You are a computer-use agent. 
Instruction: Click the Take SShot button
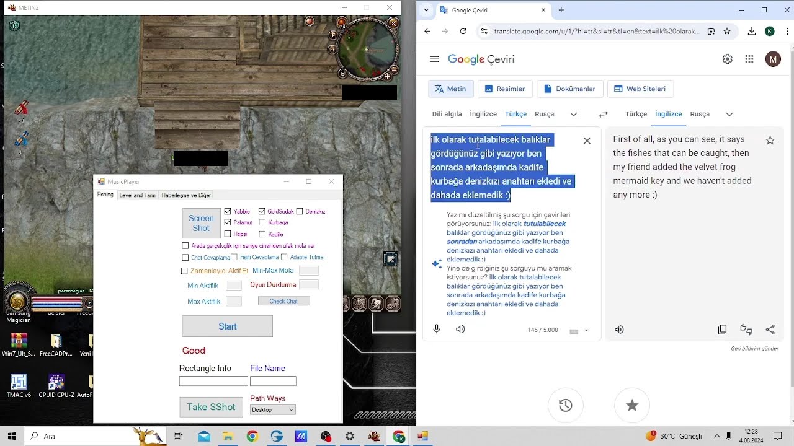(x=211, y=407)
